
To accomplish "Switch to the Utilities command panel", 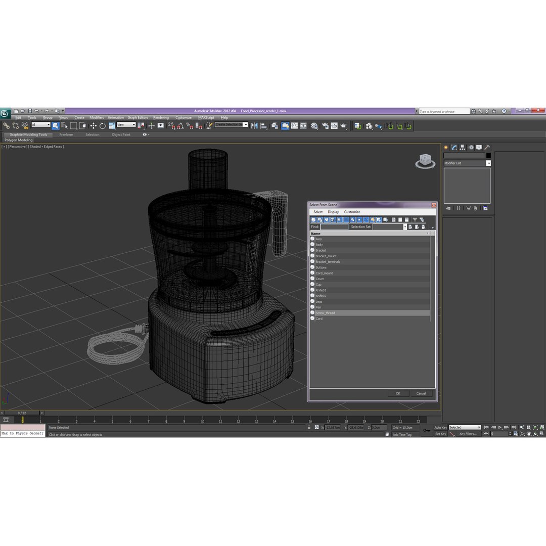I will 487,147.
